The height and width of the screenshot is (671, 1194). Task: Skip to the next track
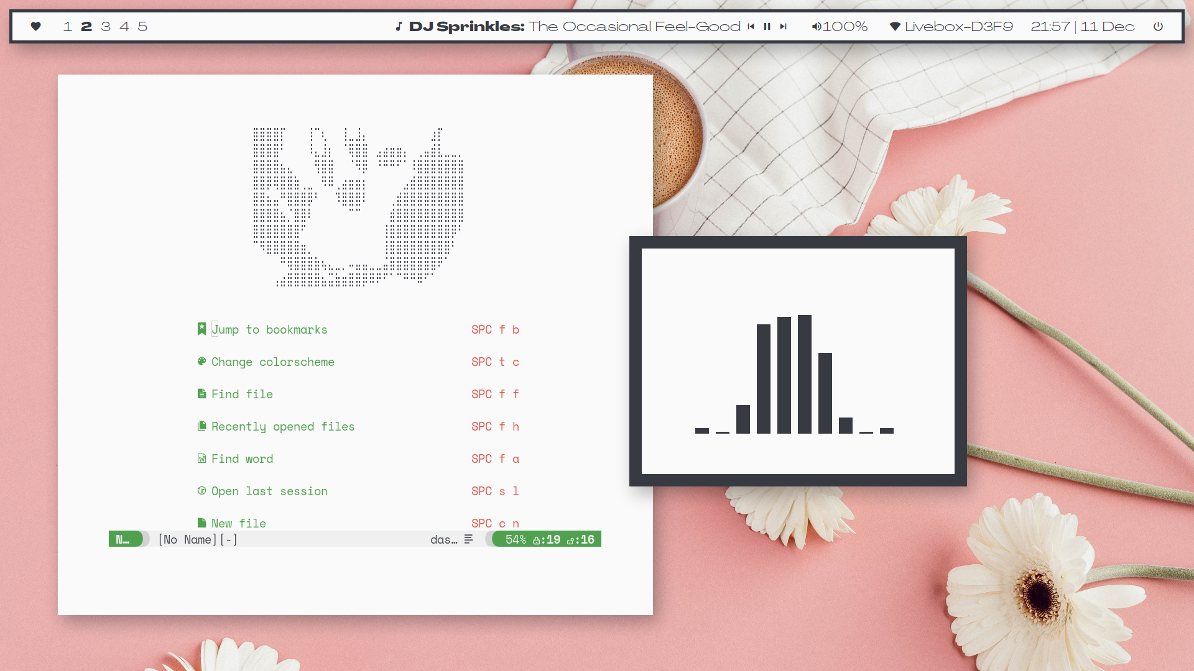tap(784, 26)
